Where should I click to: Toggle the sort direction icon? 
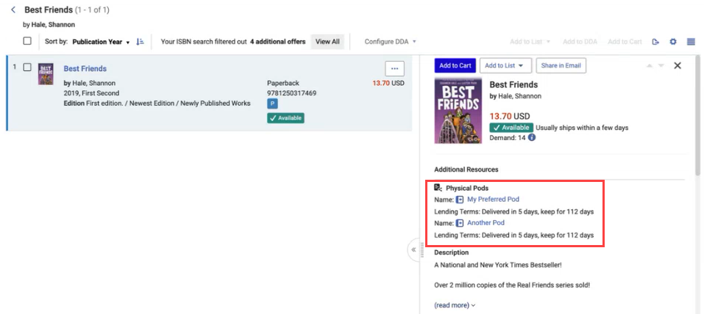click(x=141, y=42)
